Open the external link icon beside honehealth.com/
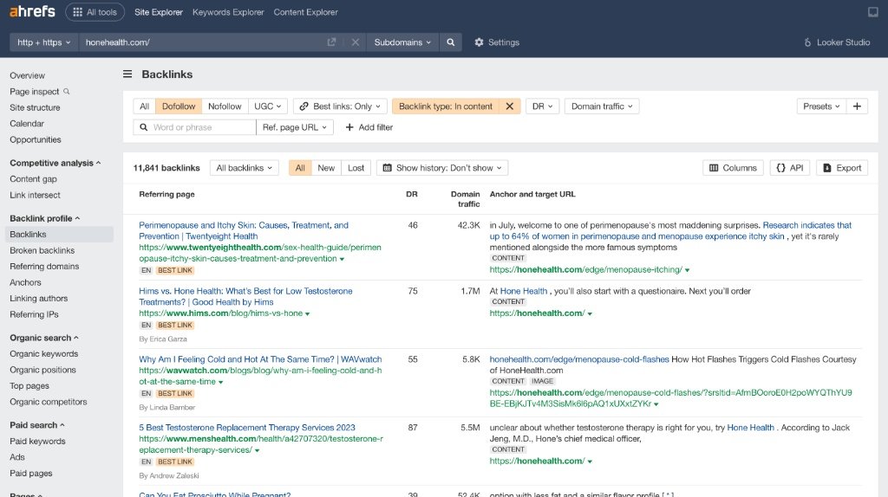888x497 pixels. [331, 42]
